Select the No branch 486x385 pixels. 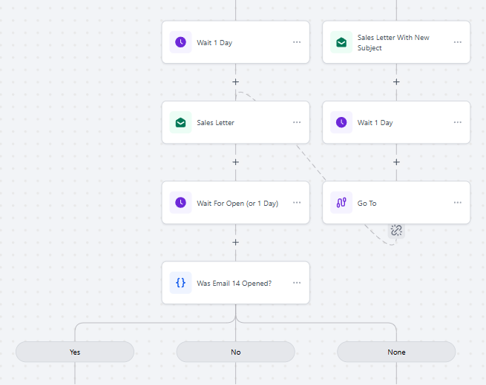[235, 352]
